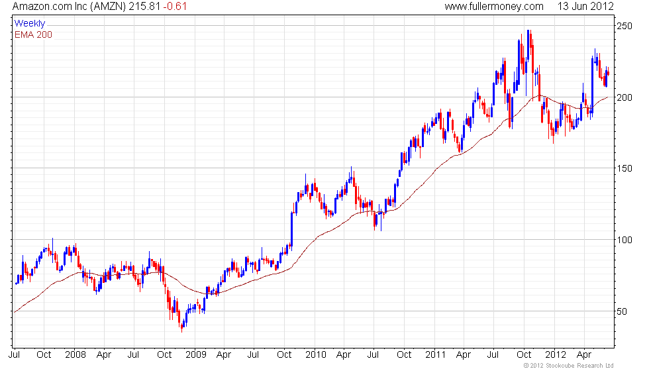Click the 250 price axis label
The image size is (649, 371).
(x=624, y=26)
